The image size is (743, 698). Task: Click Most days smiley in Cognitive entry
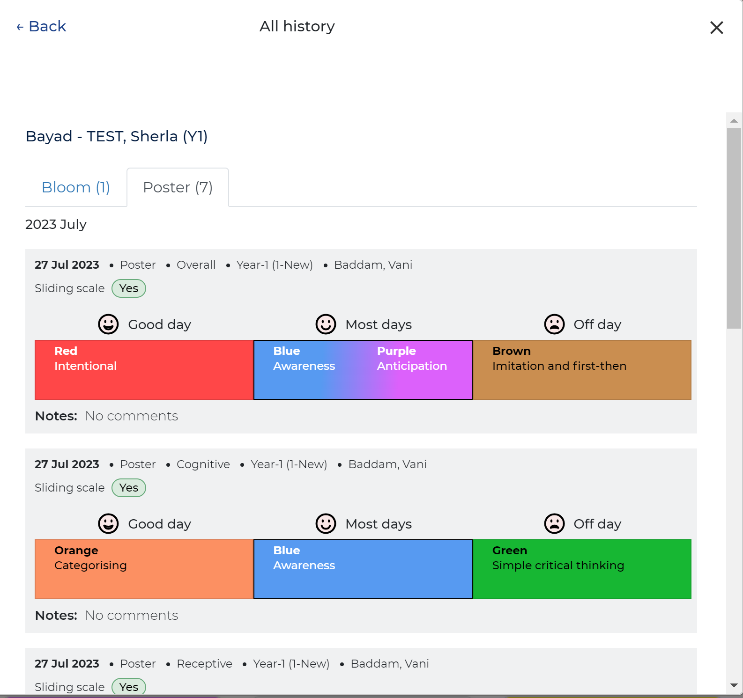click(x=326, y=523)
